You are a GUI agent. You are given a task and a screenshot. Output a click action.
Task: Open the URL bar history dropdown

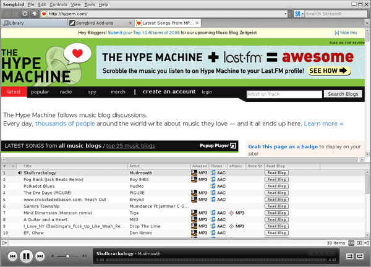[x=285, y=14]
